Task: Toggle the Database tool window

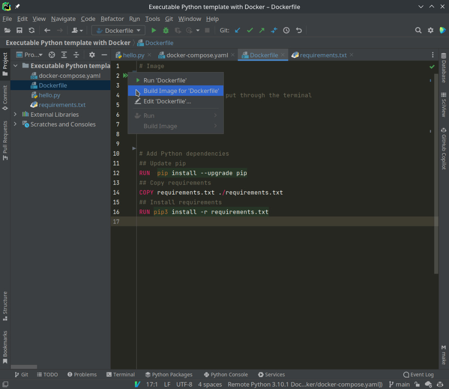Action: [x=444, y=68]
